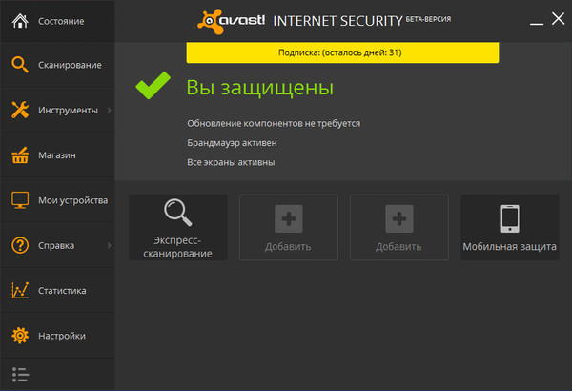Screen dimensions: 572x391
Task: Expand the Справка submenu arrow
Action: tap(109, 246)
